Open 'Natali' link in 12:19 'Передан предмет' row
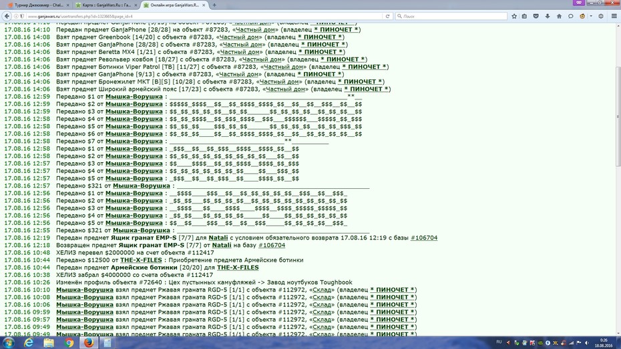The height and width of the screenshot is (349, 621). coord(218,238)
